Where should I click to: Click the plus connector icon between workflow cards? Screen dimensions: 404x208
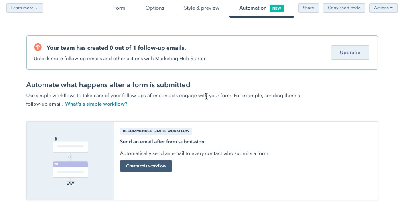[70, 157]
